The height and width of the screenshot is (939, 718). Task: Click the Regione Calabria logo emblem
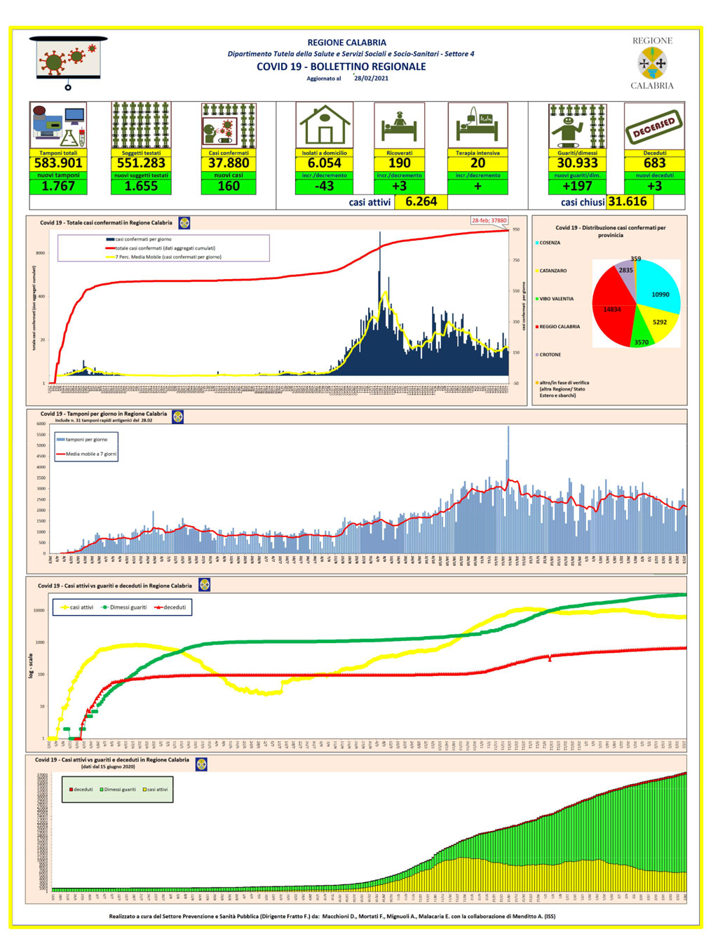(652, 63)
